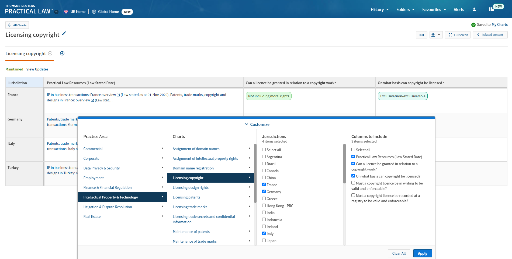Open the Alerts link
The height and width of the screenshot is (259, 512).
coord(459,10)
